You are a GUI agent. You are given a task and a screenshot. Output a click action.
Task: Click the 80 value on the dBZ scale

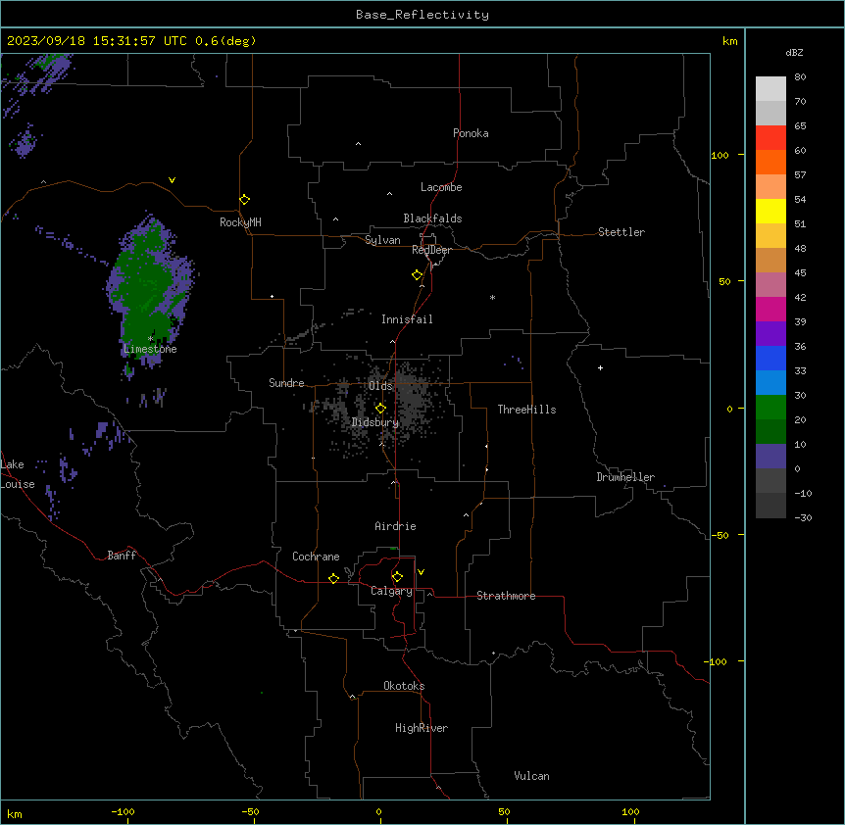800,77
